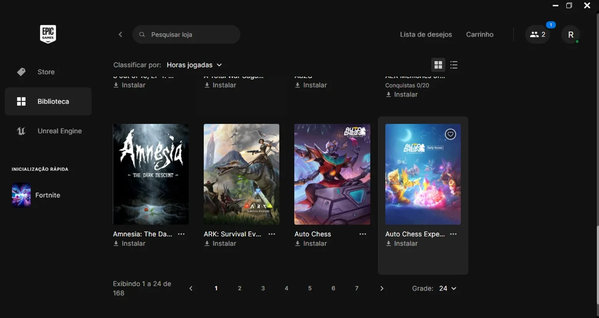
Task: Add Auto Chess Experience to wishlist heart
Action: coord(450,134)
